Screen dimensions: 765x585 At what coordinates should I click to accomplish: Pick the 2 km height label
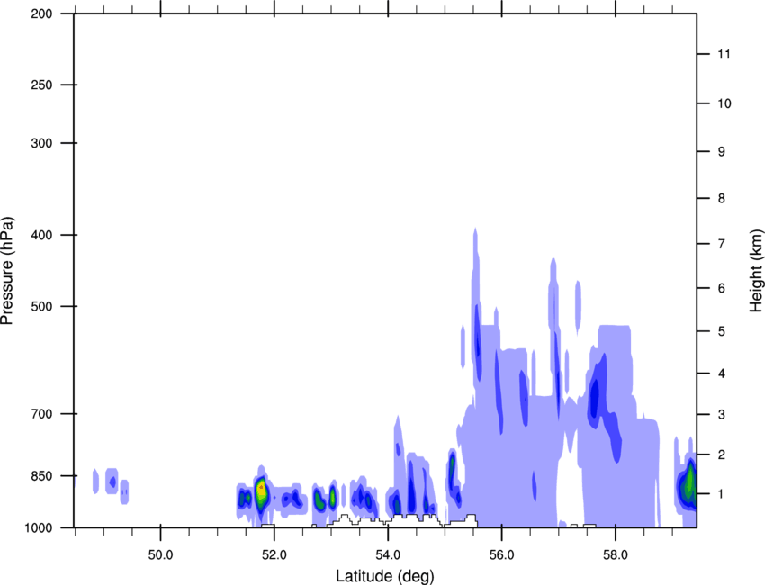click(722, 454)
